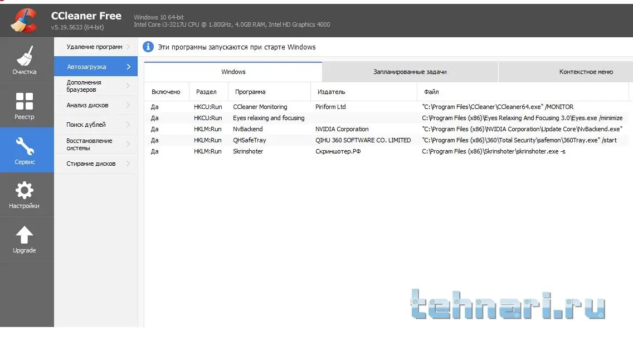
Task: Click the blue info icon
Action: coord(148,47)
